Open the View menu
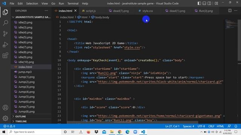241x135 pixels. (44, 3)
